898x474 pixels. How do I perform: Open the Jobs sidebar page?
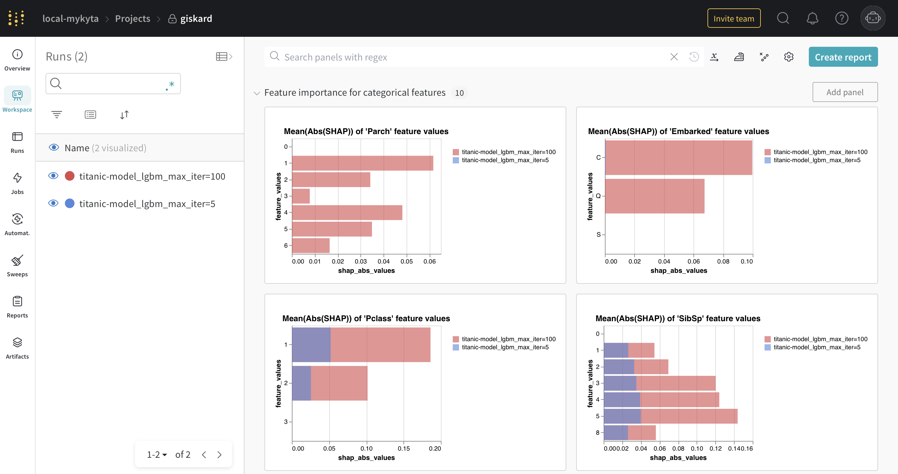(x=17, y=184)
